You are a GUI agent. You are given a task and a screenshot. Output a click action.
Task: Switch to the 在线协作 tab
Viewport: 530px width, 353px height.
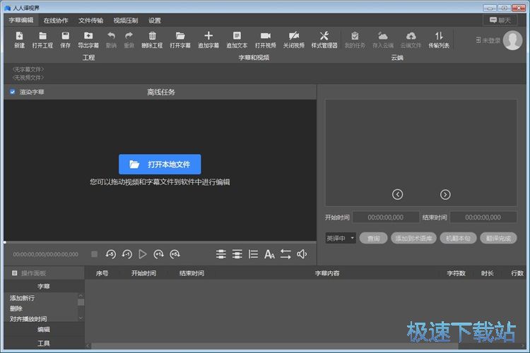coord(56,20)
